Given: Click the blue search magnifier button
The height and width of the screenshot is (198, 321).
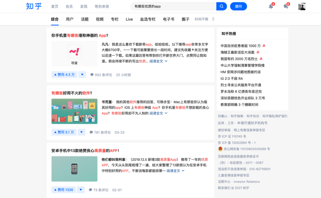Looking at the screenshot, I should pyautogui.click(x=221, y=6).
